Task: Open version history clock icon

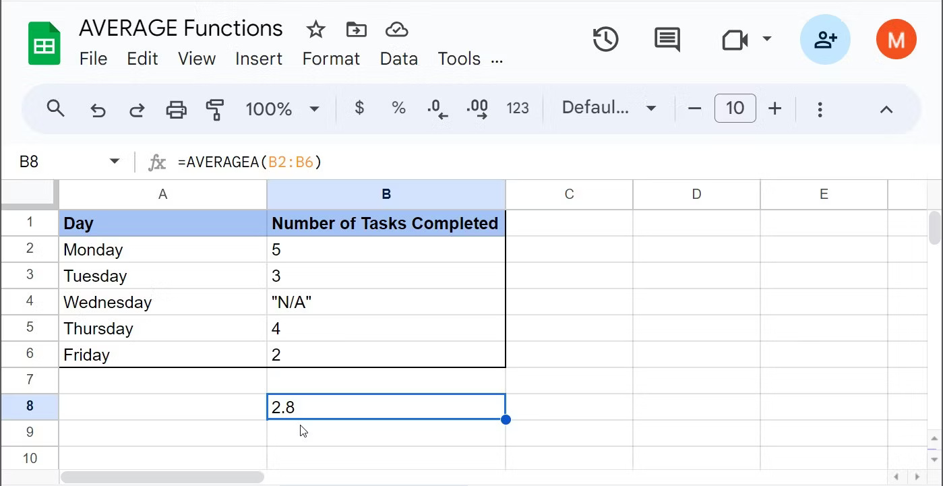Action: pos(605,39)
